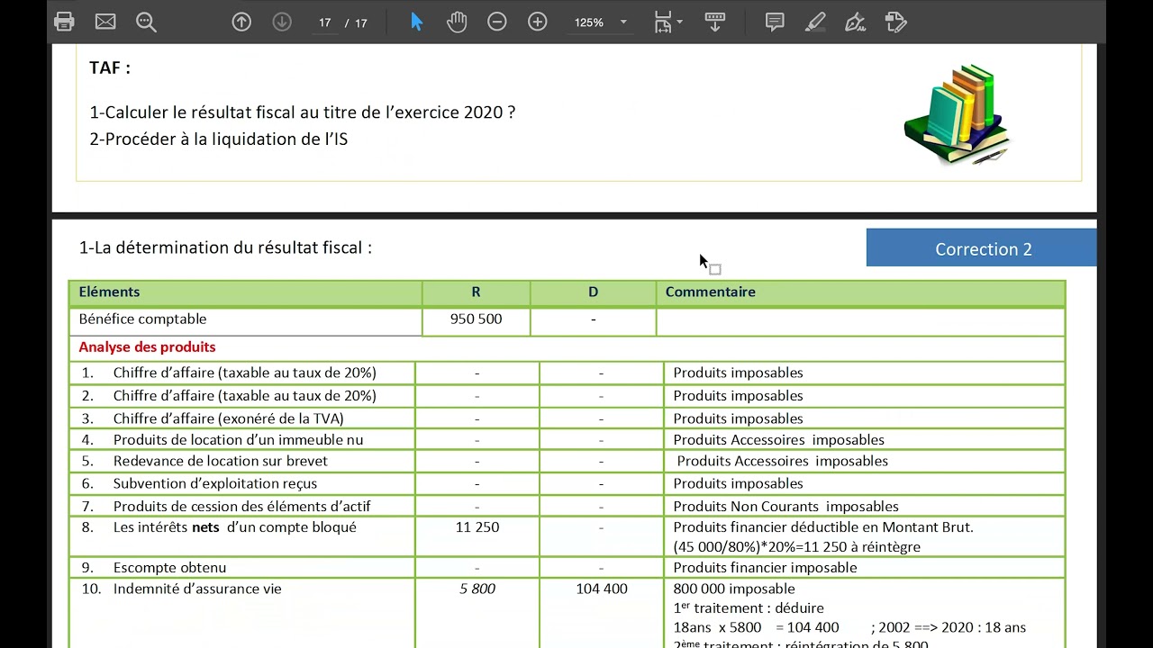Screen dimensions: 1153x648
Task: Click Les intérêts nets d'un compte bloqué
Action: (234, 527)
